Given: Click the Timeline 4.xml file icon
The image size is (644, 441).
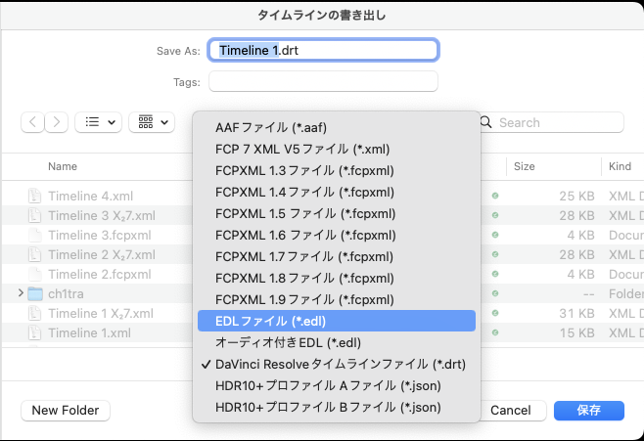Looking at the screenshot, I should 35,196.
